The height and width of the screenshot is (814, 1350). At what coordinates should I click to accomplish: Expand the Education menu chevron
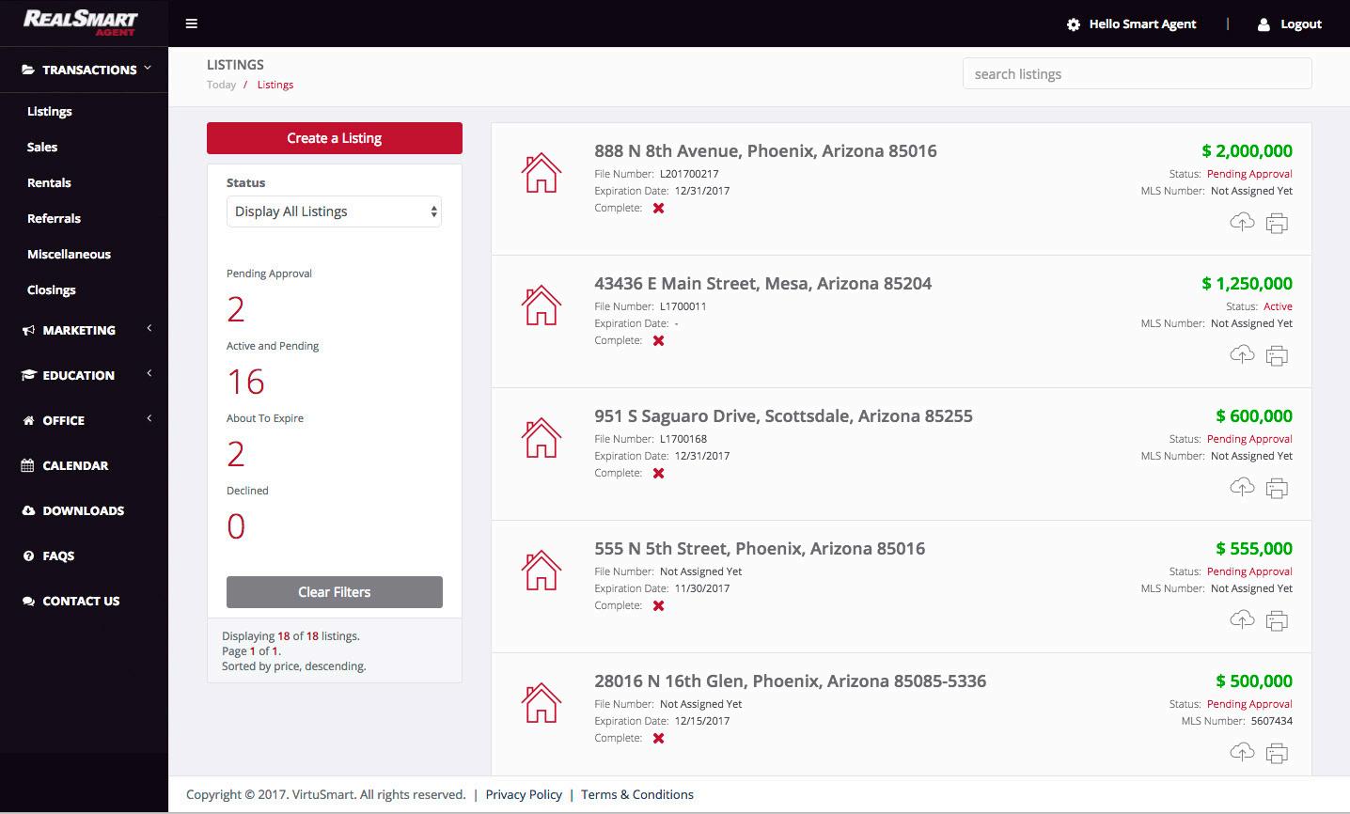click(149, 373)
